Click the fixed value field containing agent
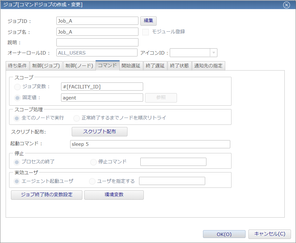 click(x=102, y=98)
